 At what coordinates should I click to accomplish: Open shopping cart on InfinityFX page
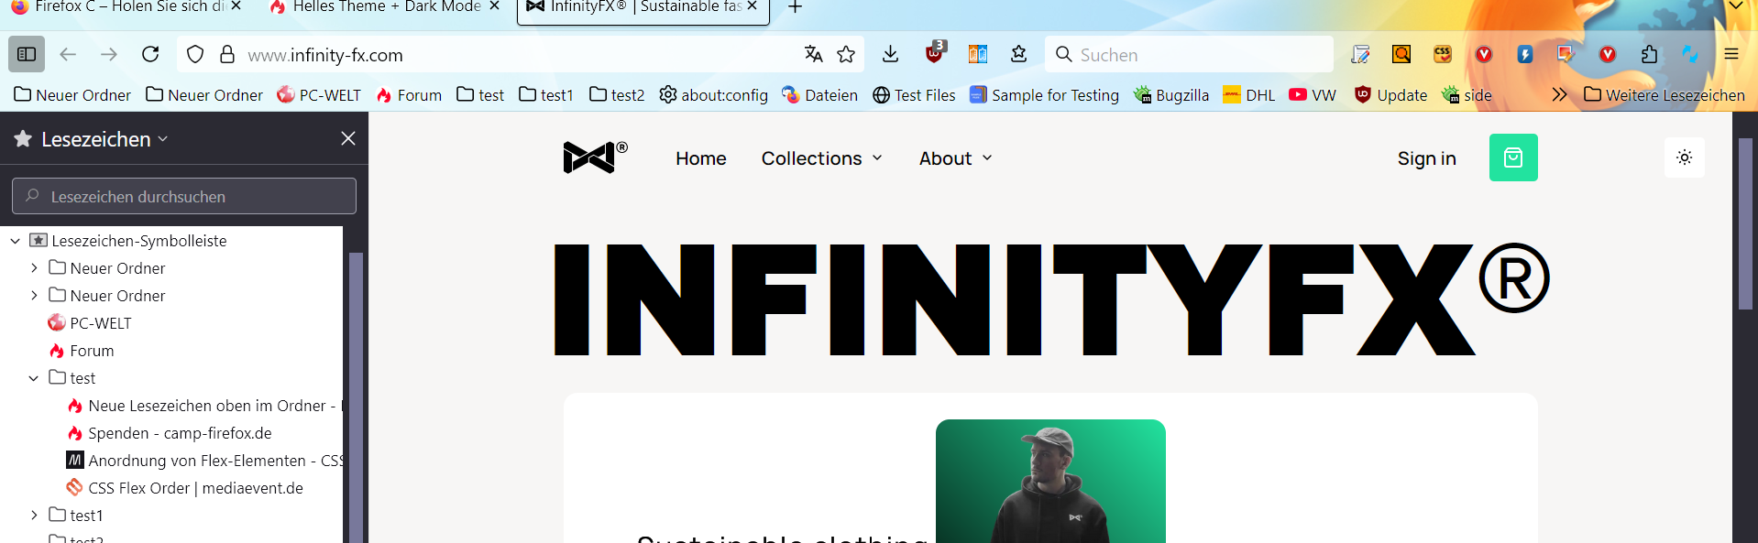click(x=1513, y=157)
